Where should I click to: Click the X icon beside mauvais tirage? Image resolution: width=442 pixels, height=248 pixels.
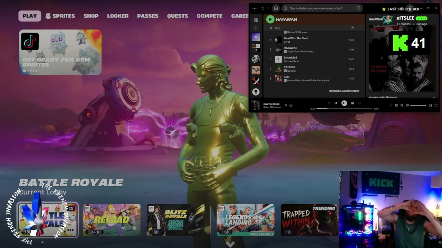click(286, 105)
